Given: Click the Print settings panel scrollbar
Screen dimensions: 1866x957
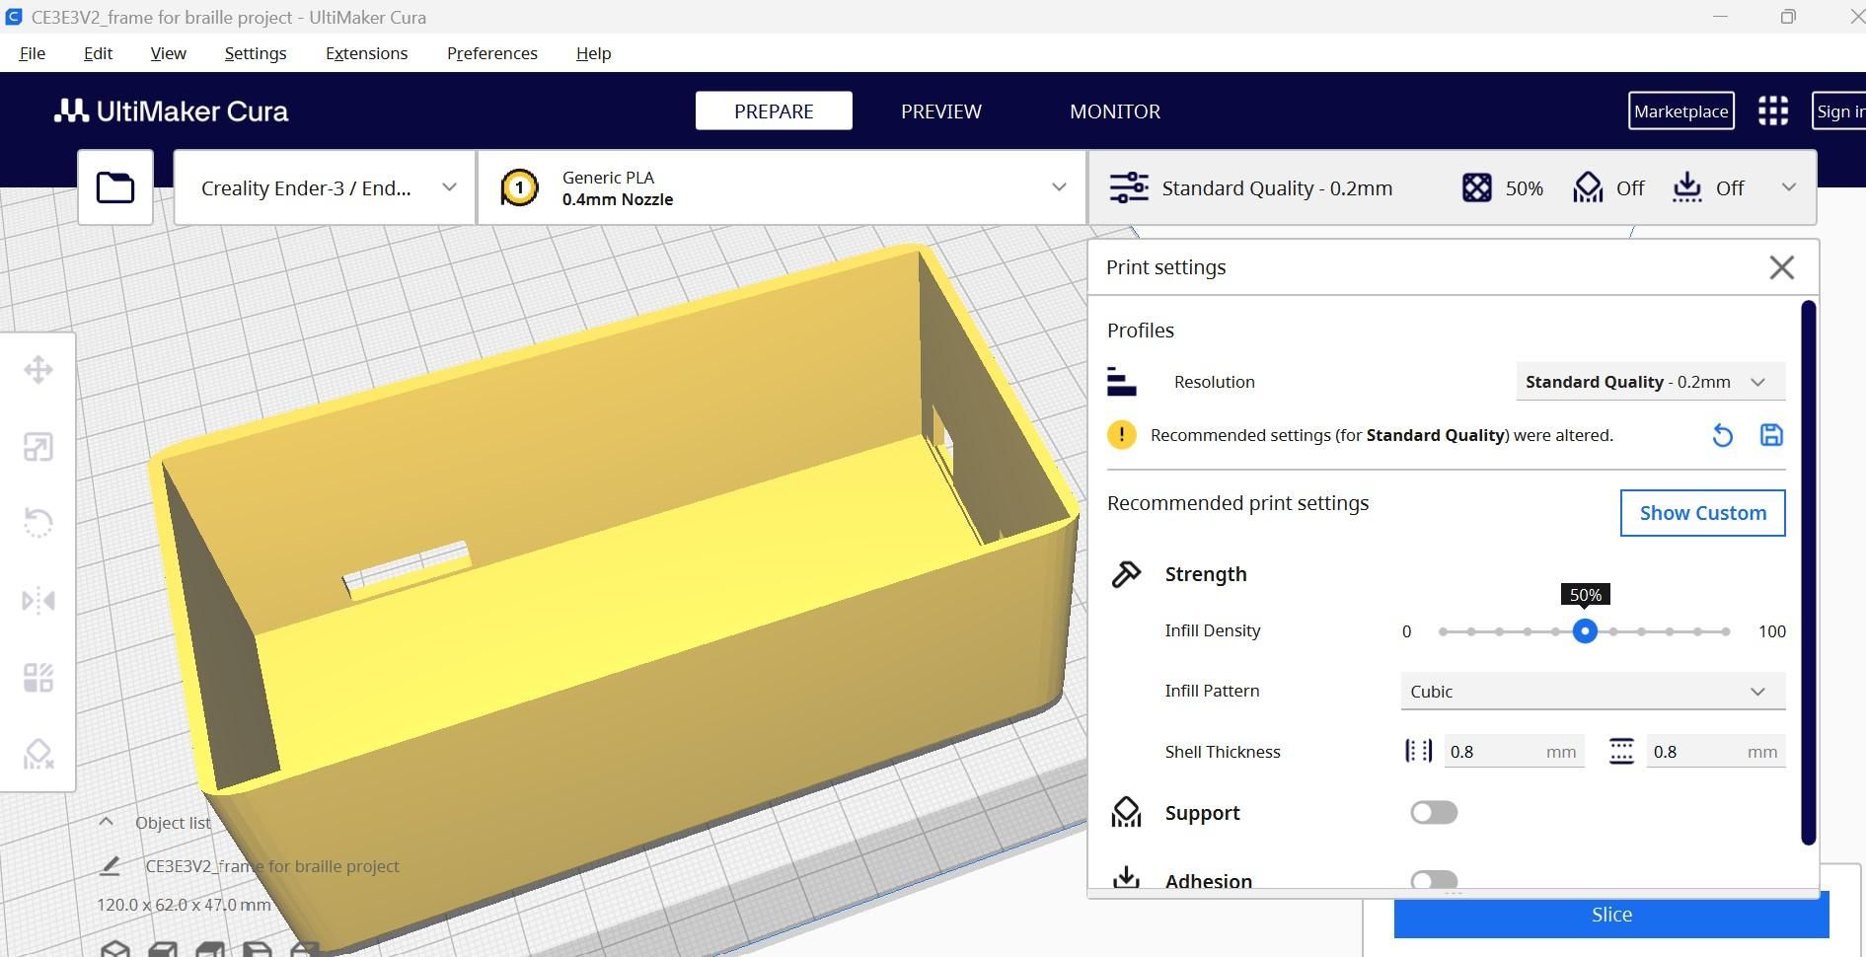Looking at the screenshot, I should pyautogui.click(x=1808, y=572).
